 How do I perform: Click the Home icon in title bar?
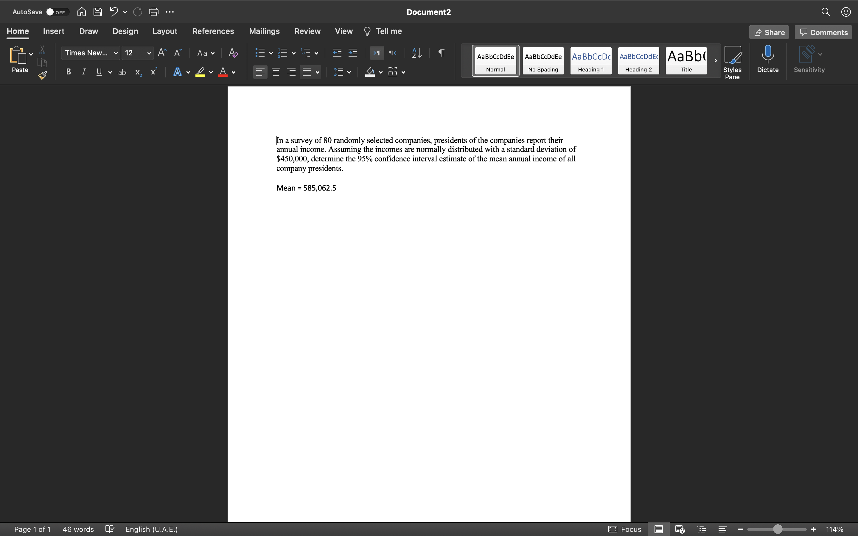(81, 12)
